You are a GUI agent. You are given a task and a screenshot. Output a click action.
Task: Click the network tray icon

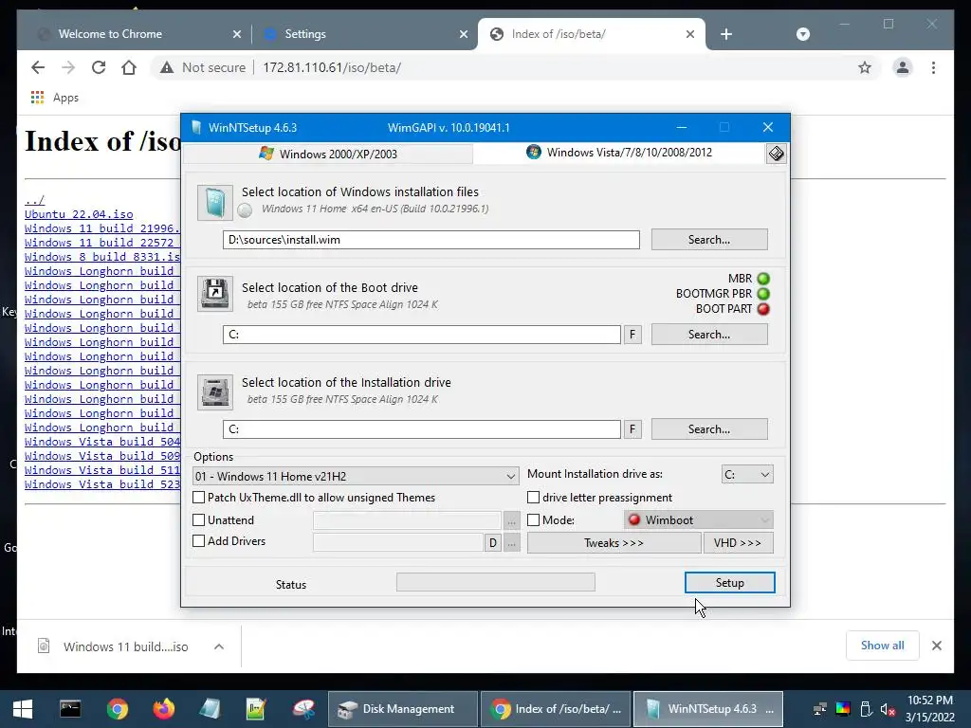820,709
